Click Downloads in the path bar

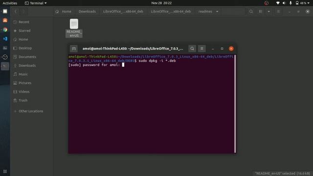87,11
